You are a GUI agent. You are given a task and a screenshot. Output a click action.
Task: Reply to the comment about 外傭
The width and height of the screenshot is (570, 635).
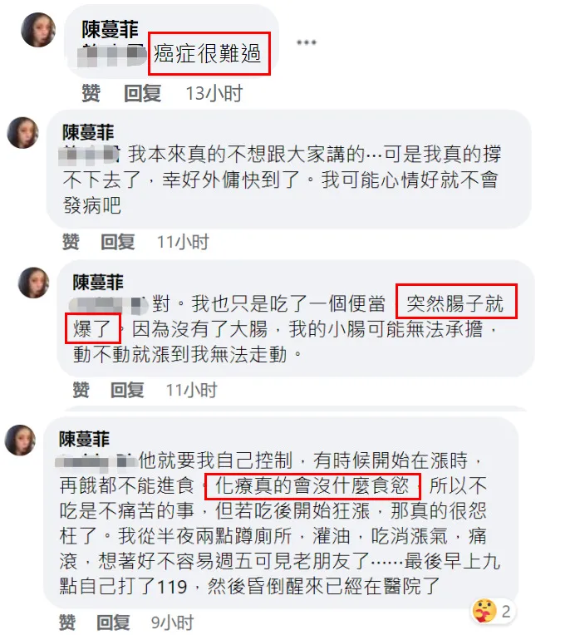point(118,242)
